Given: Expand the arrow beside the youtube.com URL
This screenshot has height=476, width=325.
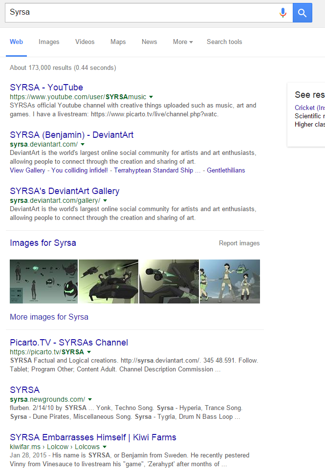Looking at the screenshot, I should 151,97.
